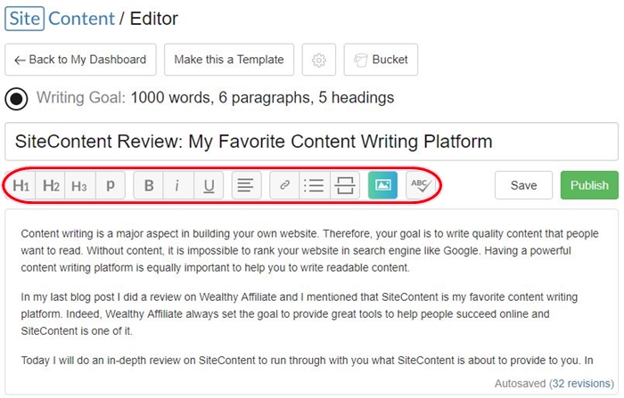Viewport: 624px width, 398px height.
Task: Insert a horizontal divider line
Action: (x=345, y=185)
